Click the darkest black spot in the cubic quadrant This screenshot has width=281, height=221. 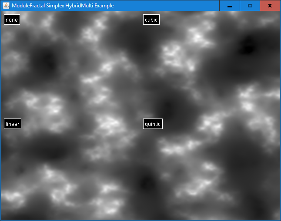249,43
